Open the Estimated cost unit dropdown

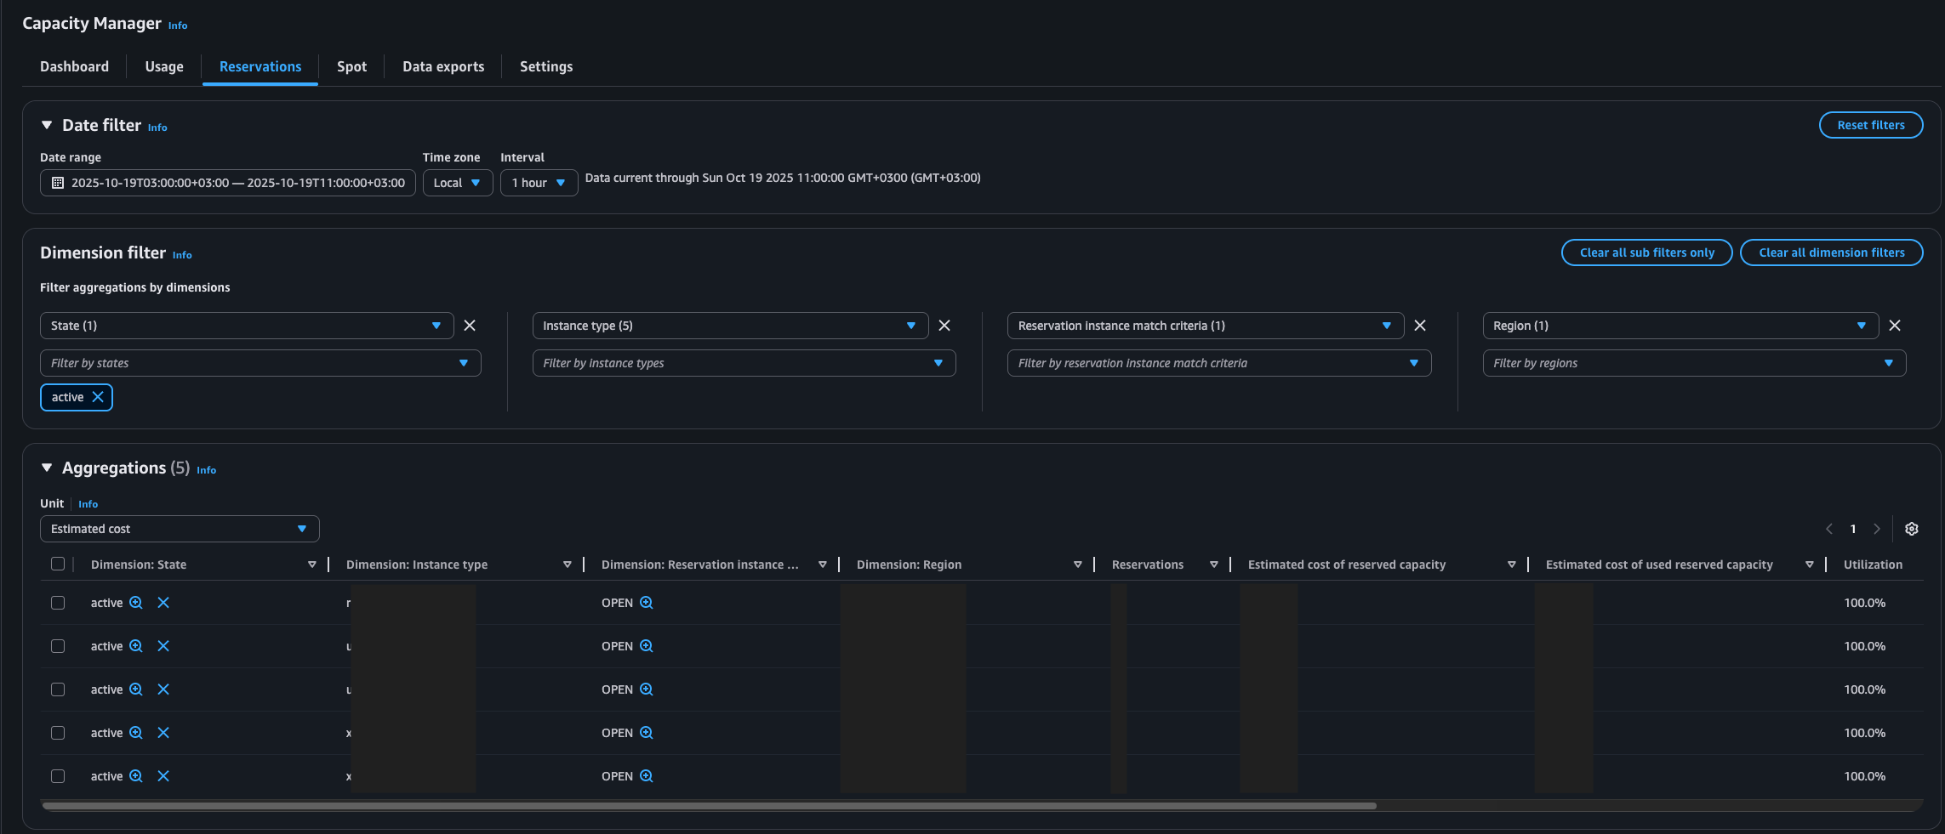[x=180, y=529]
